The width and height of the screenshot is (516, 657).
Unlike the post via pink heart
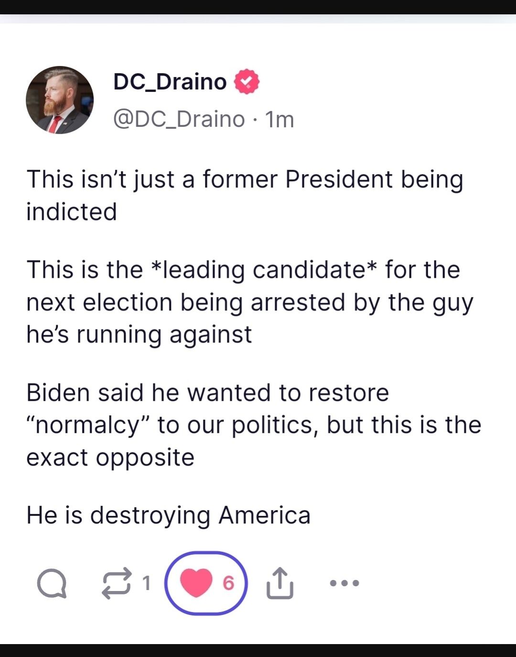[x=196, y=583]
